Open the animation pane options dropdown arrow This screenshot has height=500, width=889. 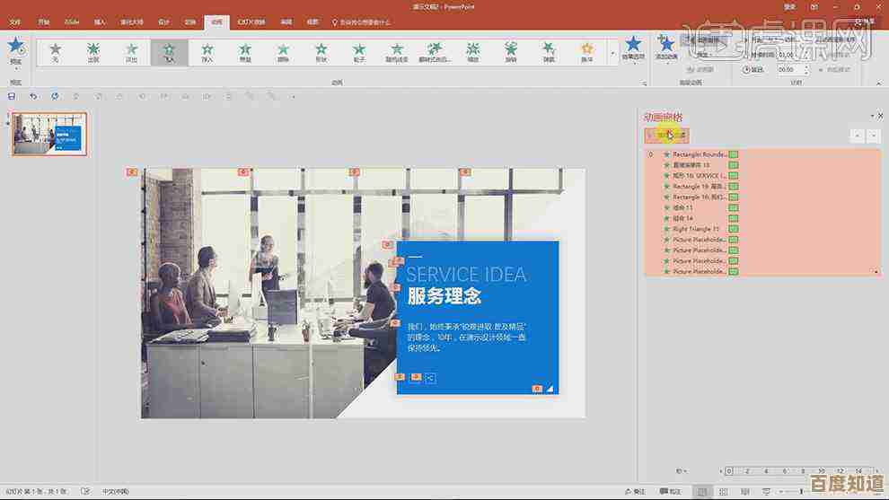pyautogui.click(x=870, y=117)
